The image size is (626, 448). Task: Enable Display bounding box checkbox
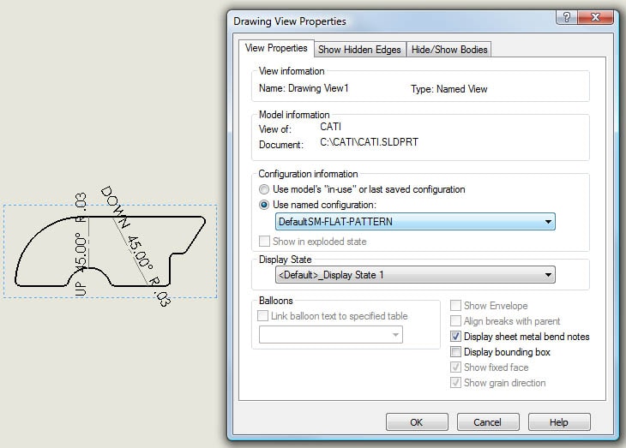click(456, 352)
